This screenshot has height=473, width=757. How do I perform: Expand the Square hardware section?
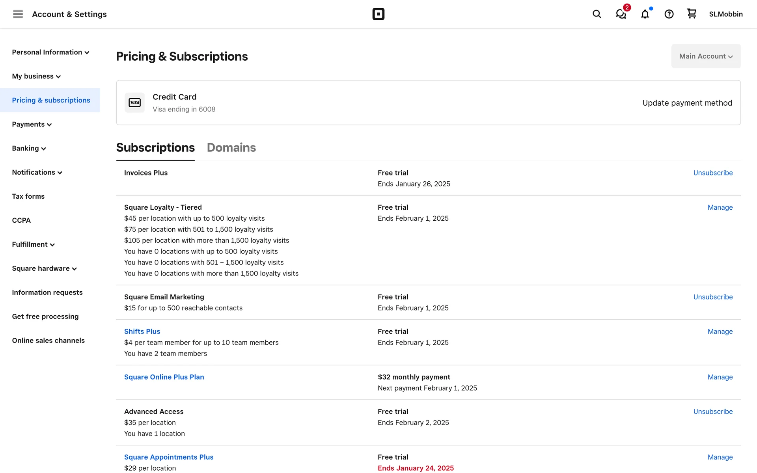tap(44, 268)
